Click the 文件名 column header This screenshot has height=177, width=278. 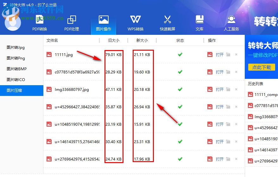[x=52, y=41]
